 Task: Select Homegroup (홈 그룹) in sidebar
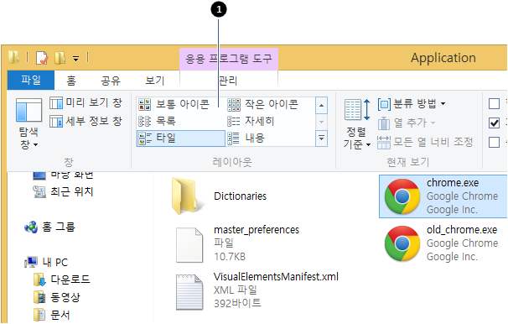(59, 227)
